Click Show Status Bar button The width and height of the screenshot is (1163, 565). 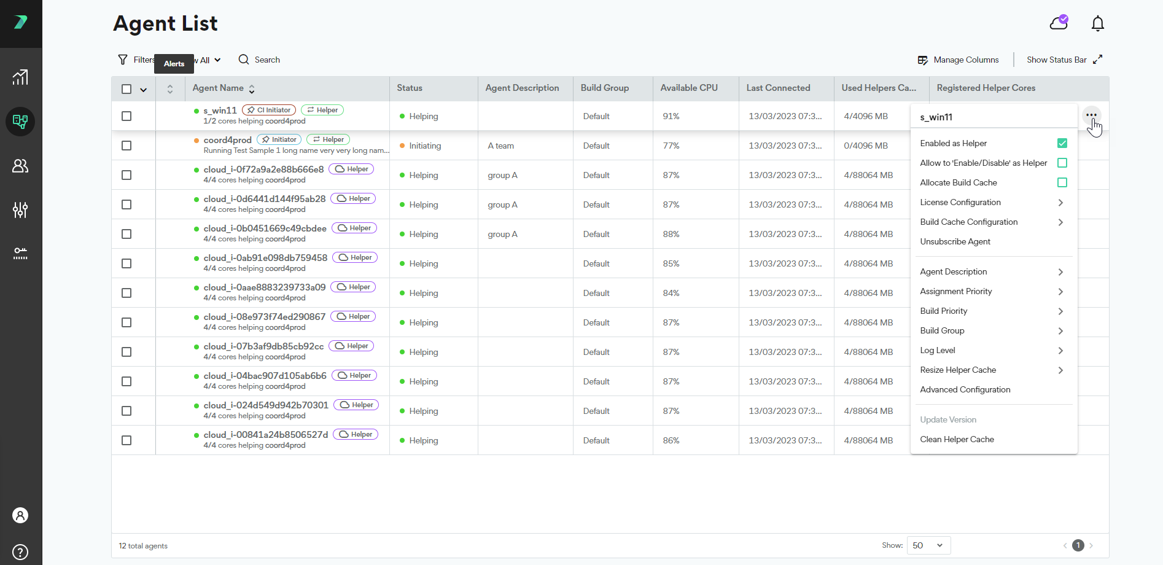coord(1064,60)
